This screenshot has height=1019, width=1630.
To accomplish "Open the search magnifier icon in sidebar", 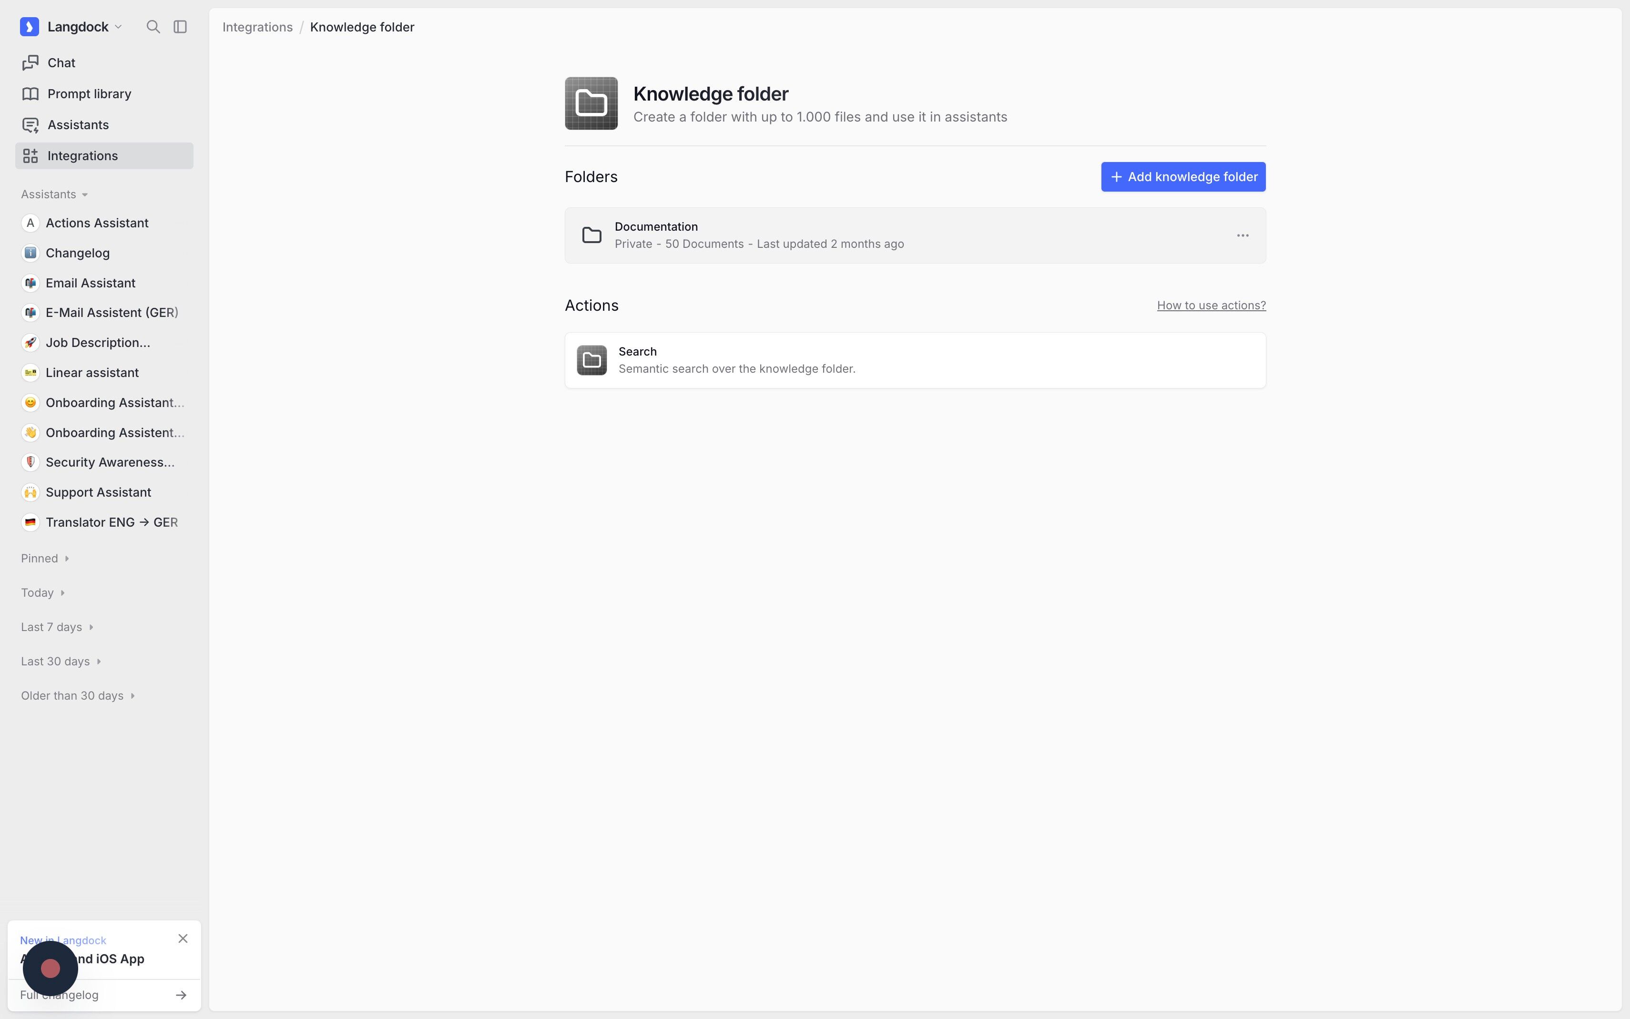I will pos(153,27).
